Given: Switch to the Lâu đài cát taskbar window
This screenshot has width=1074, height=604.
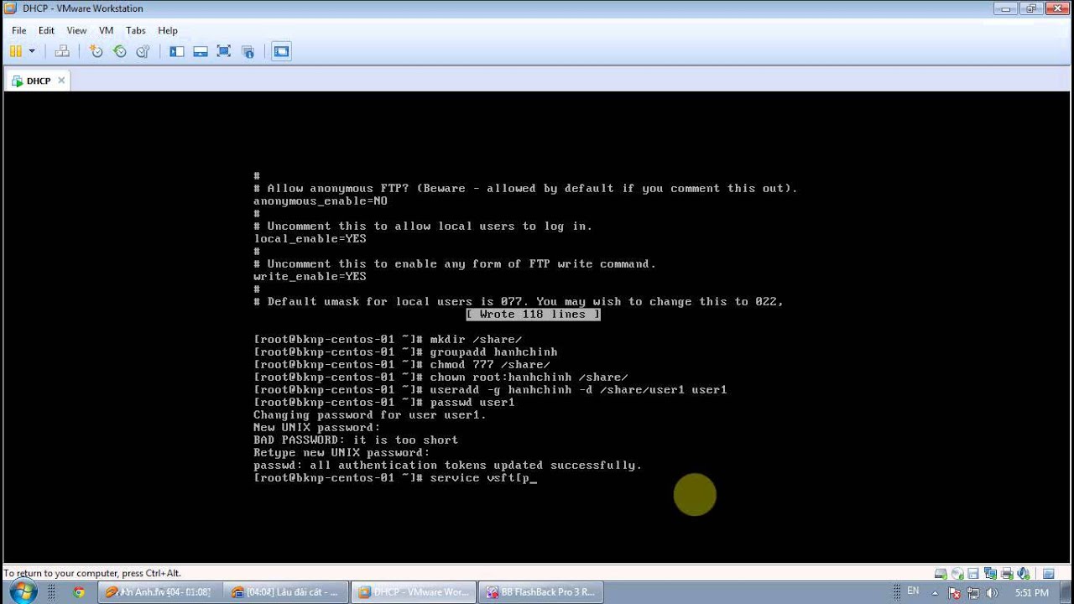Looking at the screenshot, I should tap(286, 592).
